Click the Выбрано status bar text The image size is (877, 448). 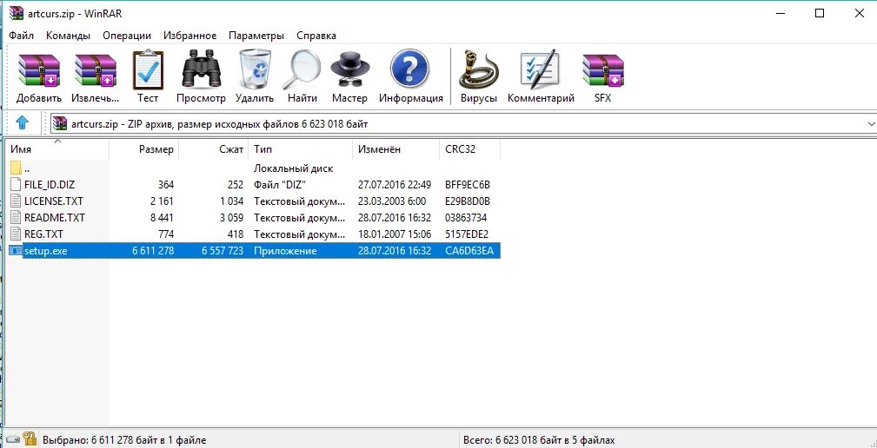tap(124, 440)
